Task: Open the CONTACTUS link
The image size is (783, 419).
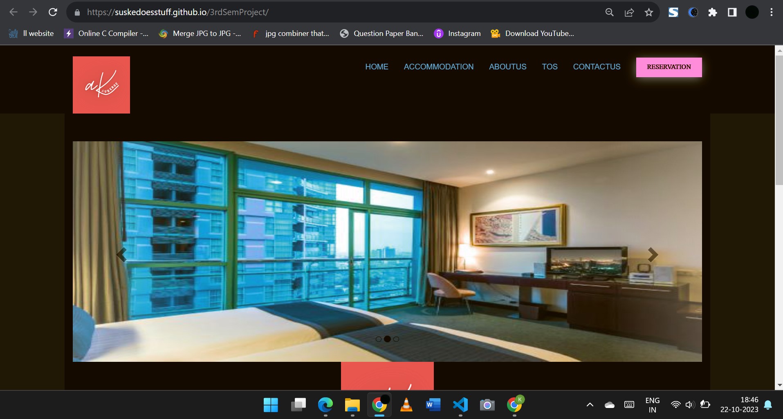Action: pos(597,67)
